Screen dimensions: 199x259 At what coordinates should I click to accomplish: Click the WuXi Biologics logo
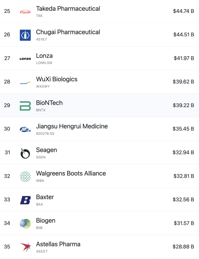click(25, 82)
